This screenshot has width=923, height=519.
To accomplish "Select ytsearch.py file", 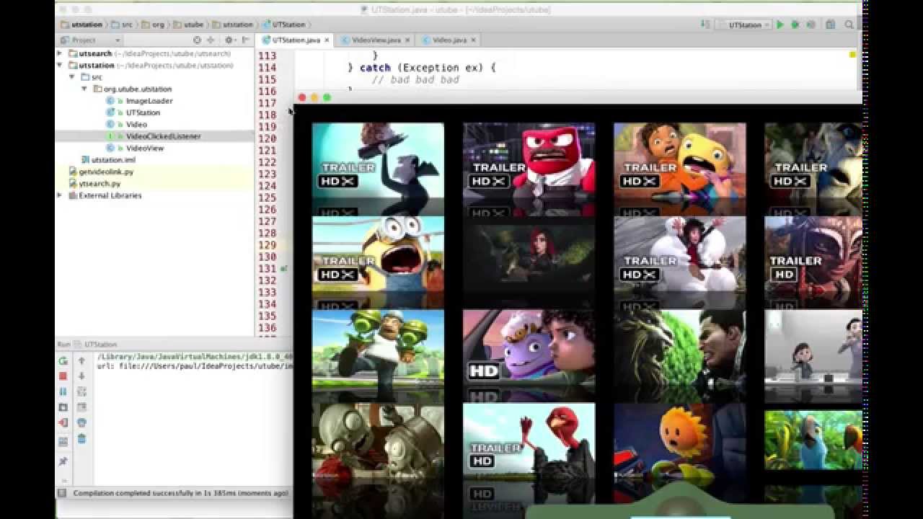I will tap(100, 184).
